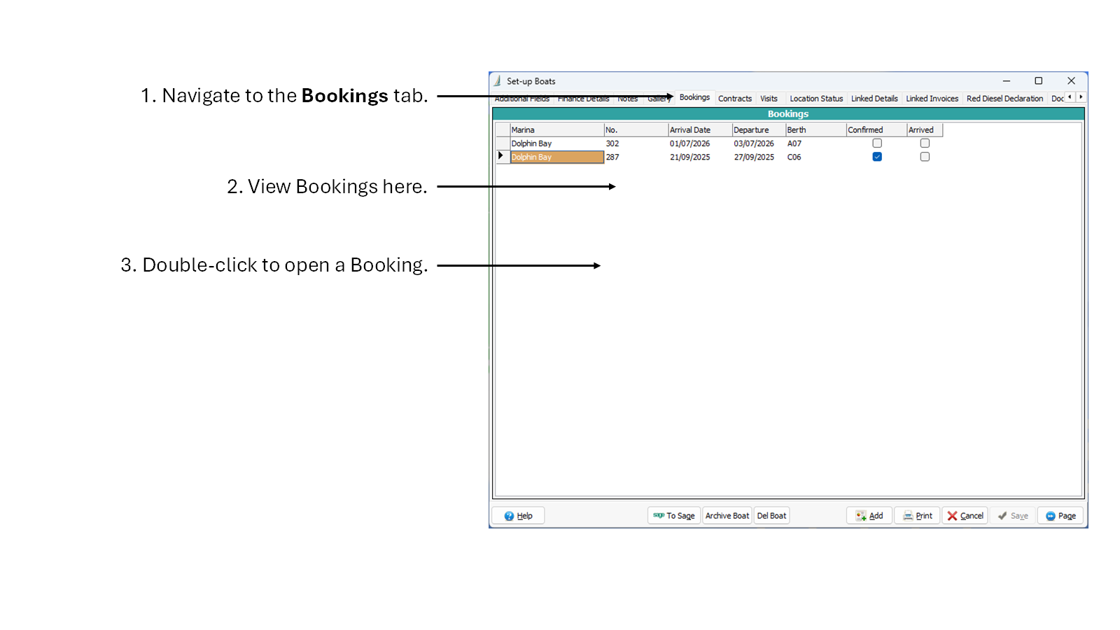Click the Del Boat button
1120x630 pixels.
click(771, 516)
